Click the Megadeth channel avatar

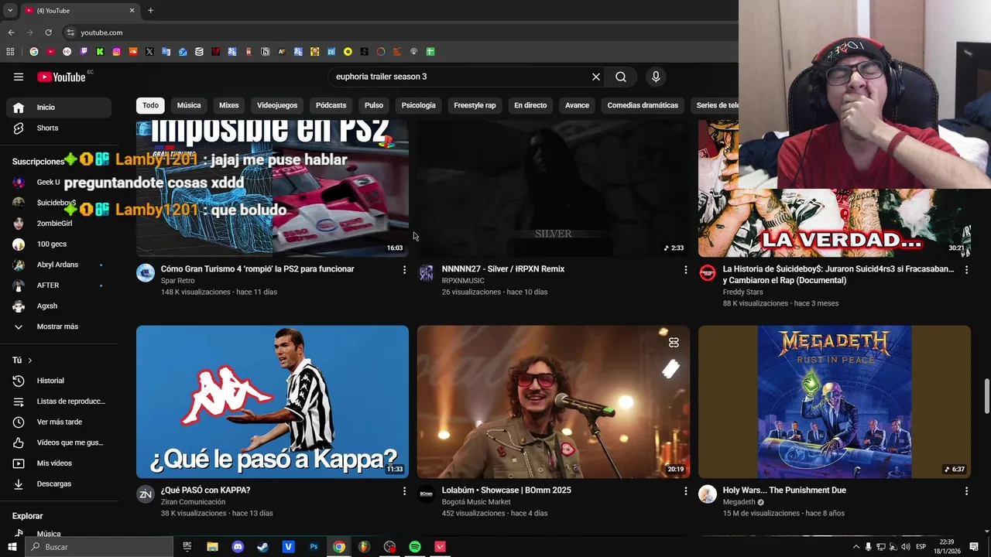pos(708,494)
